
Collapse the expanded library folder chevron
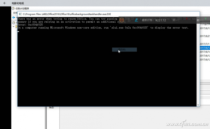[x=13, y=26]
